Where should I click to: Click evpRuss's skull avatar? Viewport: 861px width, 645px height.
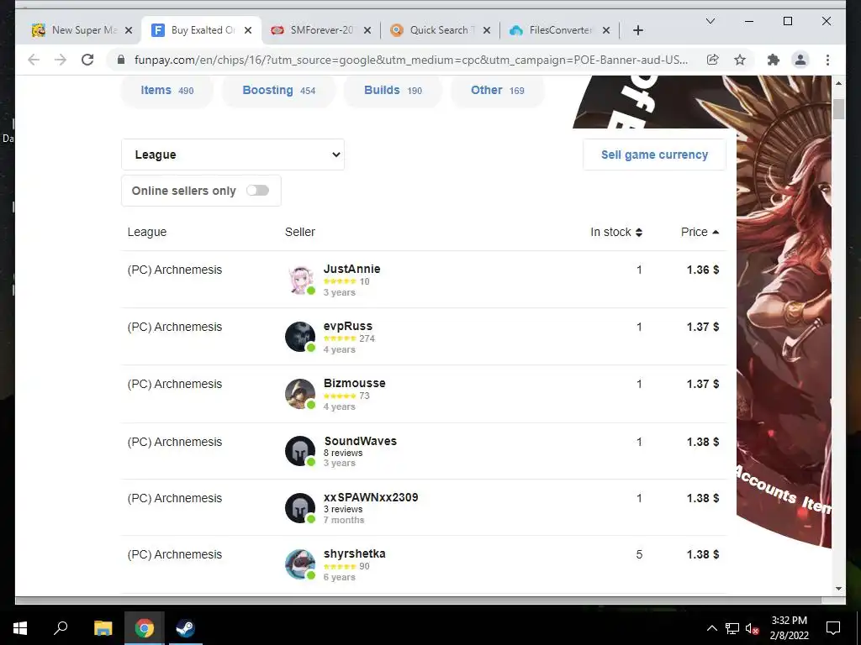[x=300, y=337]
